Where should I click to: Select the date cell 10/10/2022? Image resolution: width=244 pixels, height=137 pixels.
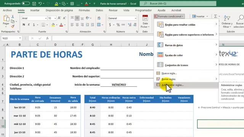pos(119,84)
